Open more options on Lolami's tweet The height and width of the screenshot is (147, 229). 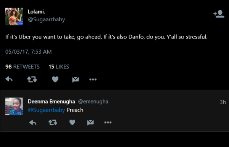click(x=93, y=80)
